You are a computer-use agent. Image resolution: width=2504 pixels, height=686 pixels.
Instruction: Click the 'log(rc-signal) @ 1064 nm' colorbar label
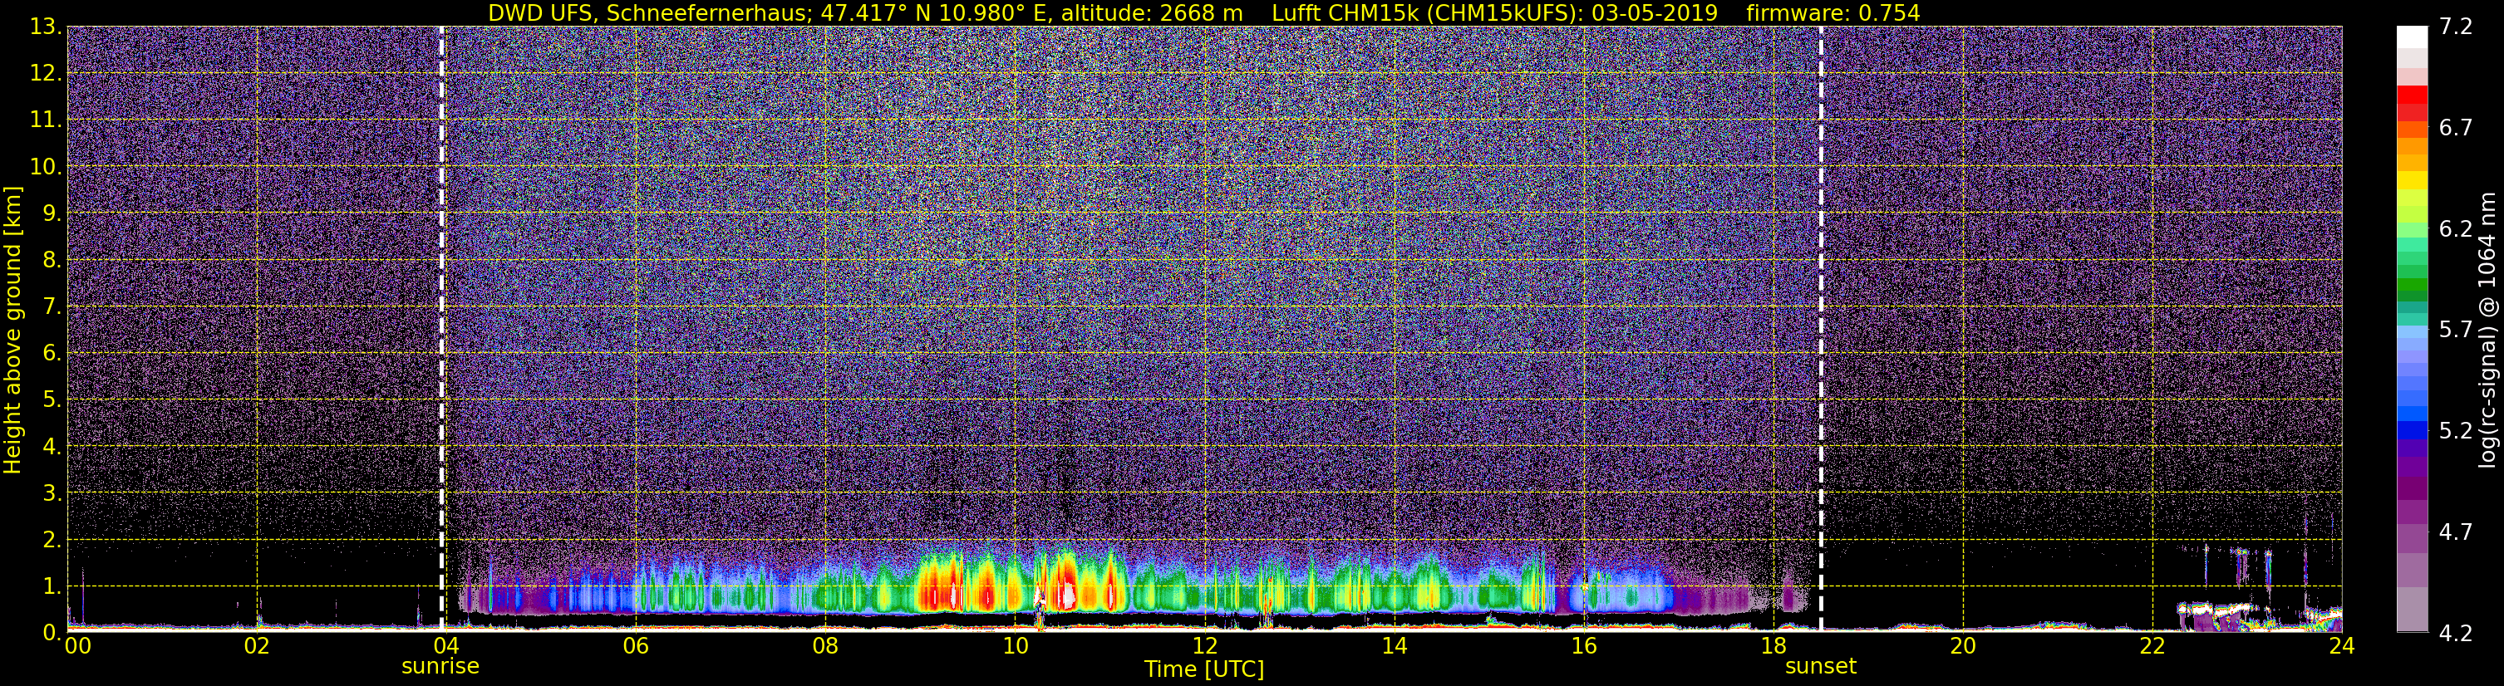pyautogui.click(x=2487, y=331)
